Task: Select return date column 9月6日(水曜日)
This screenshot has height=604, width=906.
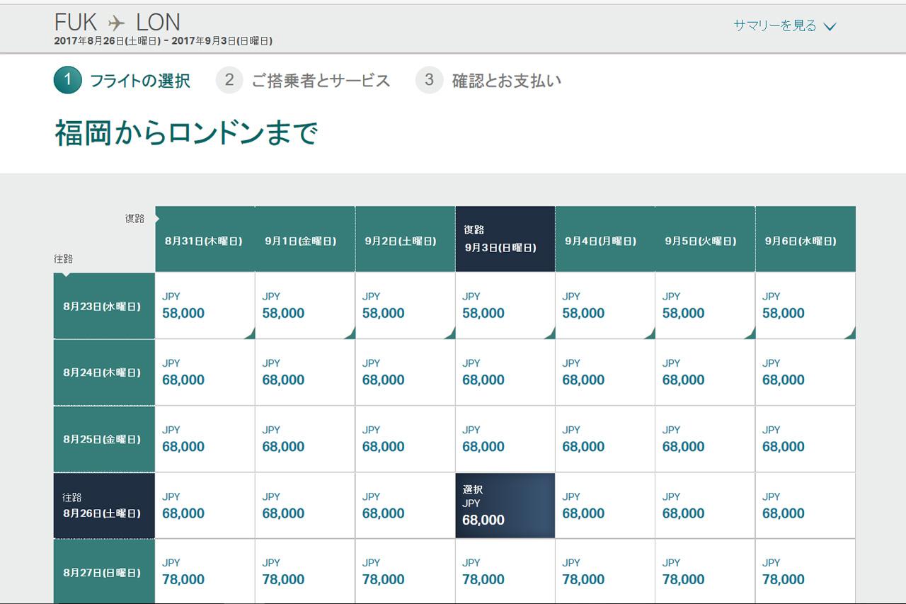Action: click(x=805, y=239)
